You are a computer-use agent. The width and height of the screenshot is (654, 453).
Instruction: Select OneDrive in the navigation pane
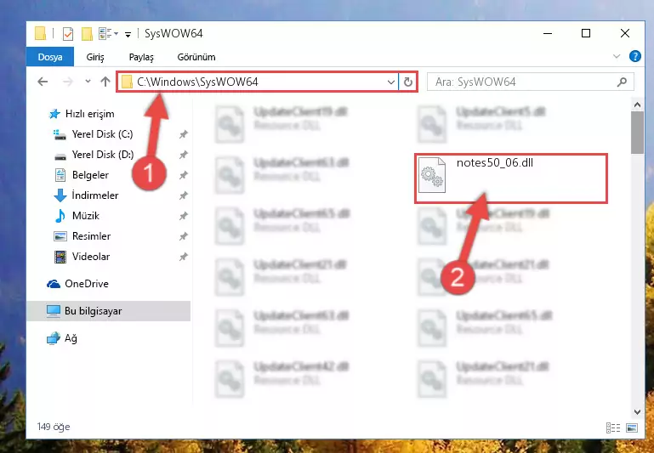pos(87,284)
